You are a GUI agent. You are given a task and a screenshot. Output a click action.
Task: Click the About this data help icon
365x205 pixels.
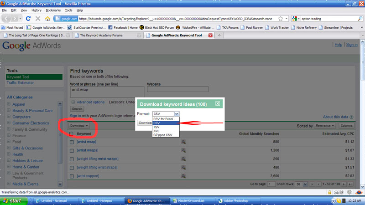[351, 117]
